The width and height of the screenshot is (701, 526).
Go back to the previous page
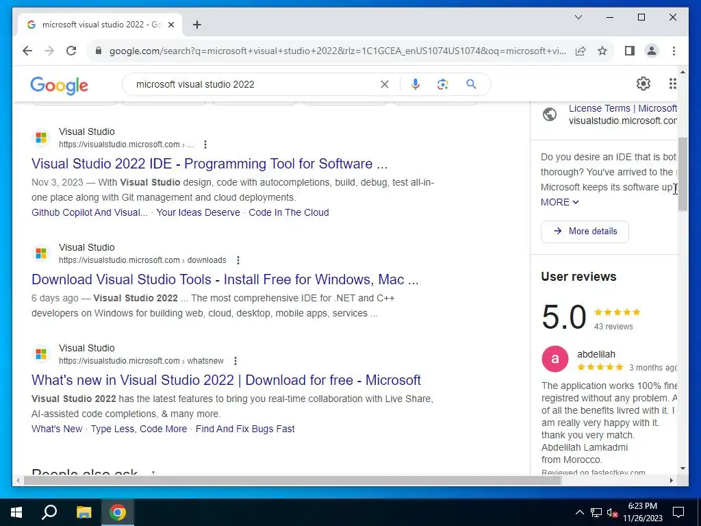[27, 51]
